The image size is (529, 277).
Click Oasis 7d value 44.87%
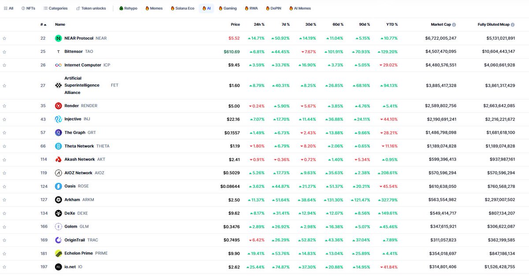280,187
